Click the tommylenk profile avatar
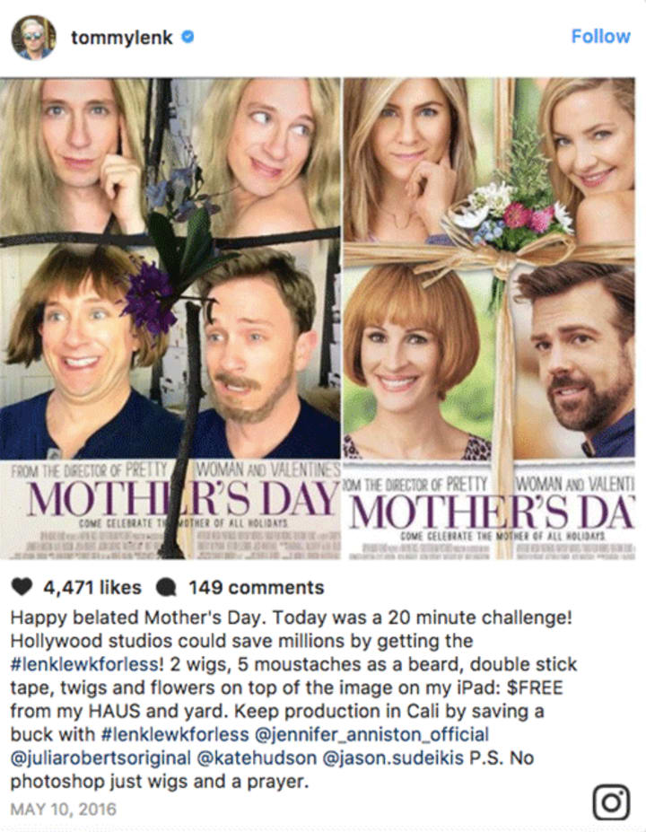This screenshot has width=646, height=832. point(33,37)
